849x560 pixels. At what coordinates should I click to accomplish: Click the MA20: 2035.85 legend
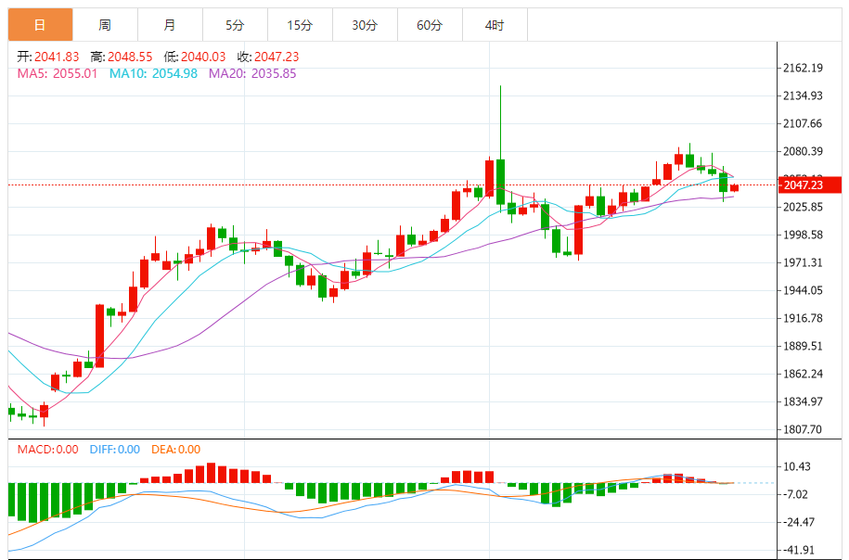coord(252,73)
